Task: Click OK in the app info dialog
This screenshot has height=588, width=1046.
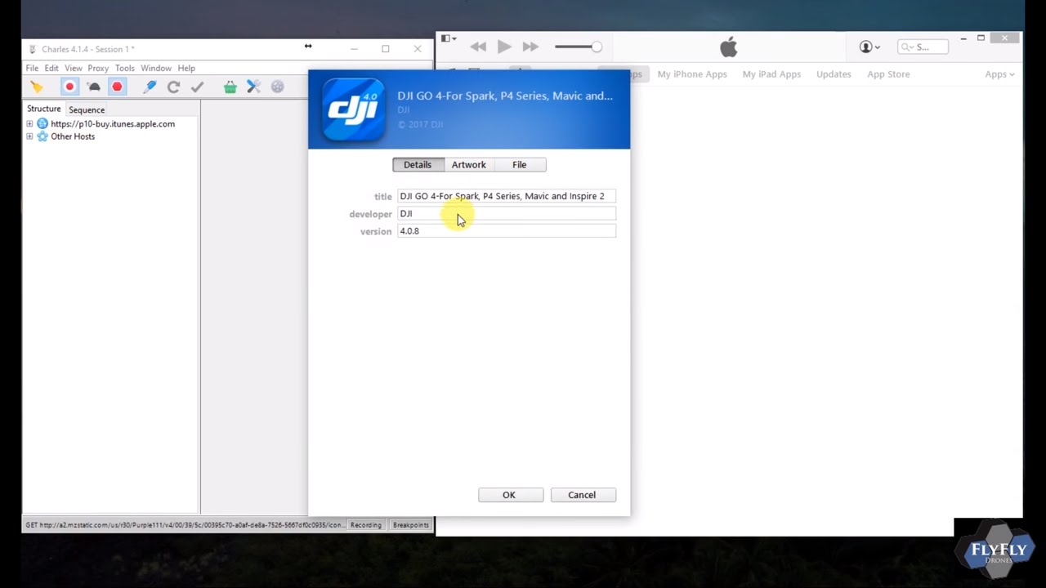Action: click(x=511, y=495)
